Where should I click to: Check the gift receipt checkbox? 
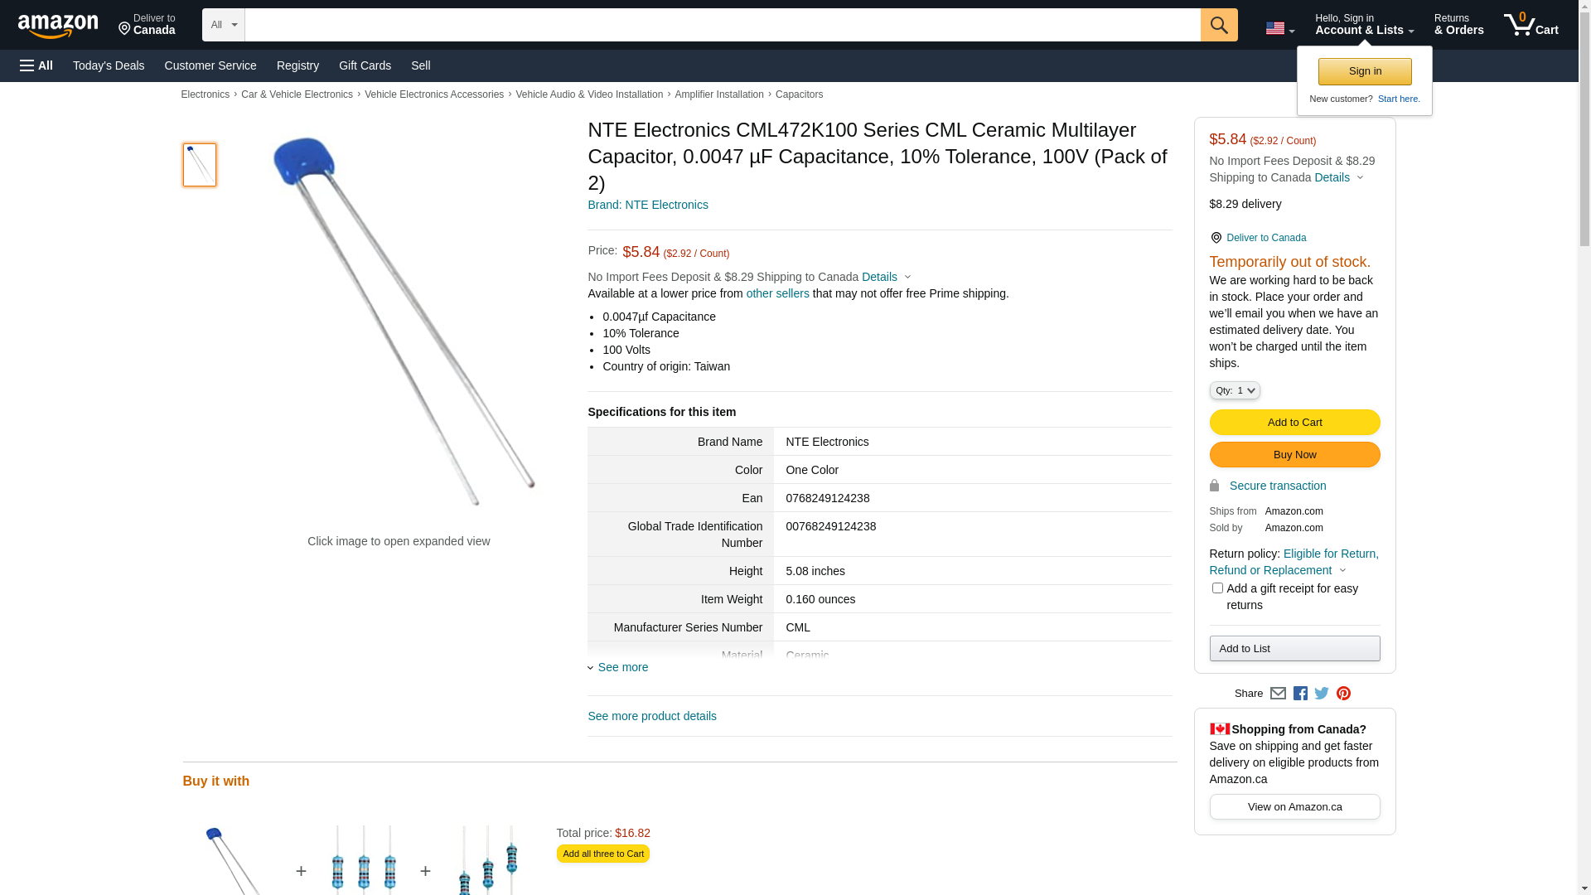[1217, 588]
